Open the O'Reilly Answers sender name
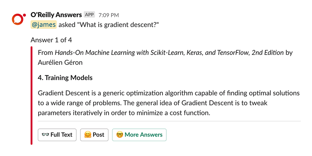This screenshot has width=312, height=156. click(x=56, y=15)
